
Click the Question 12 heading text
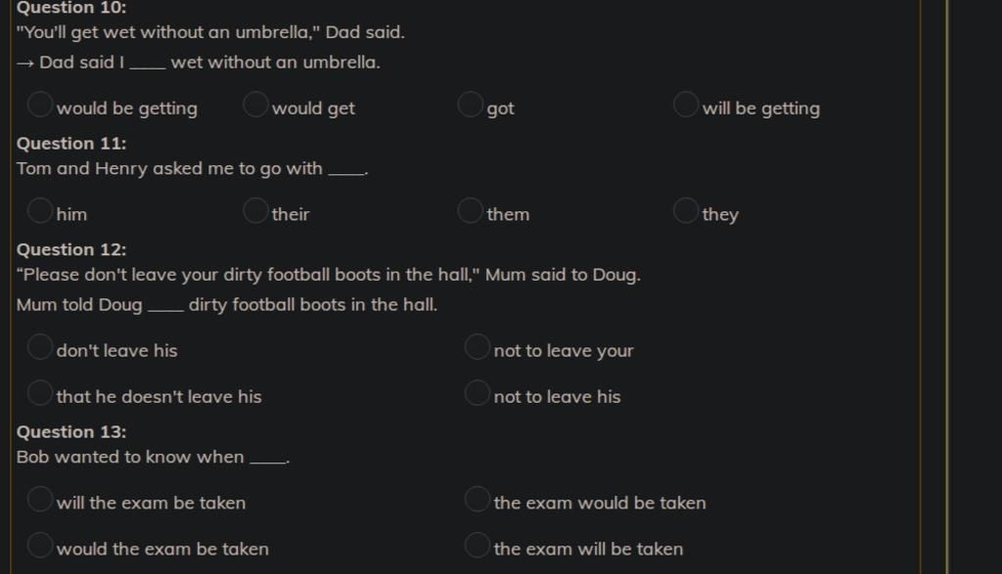(71, 249)
